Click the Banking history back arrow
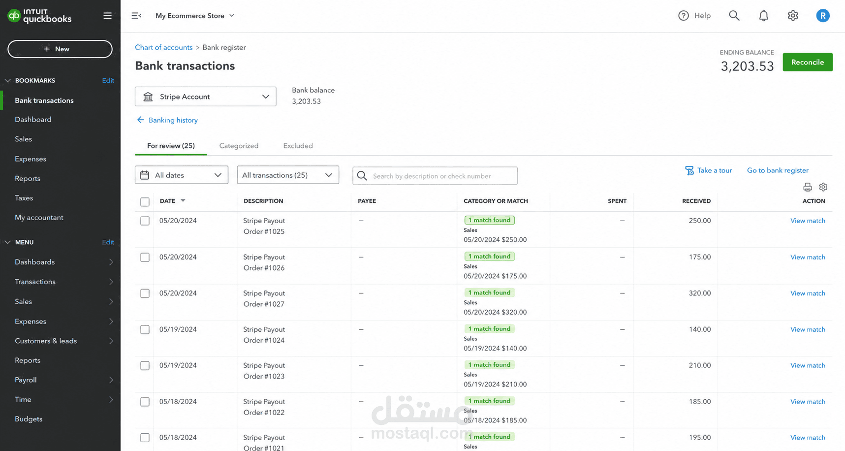This screenshot has width=845, height=451. (140, 120)
